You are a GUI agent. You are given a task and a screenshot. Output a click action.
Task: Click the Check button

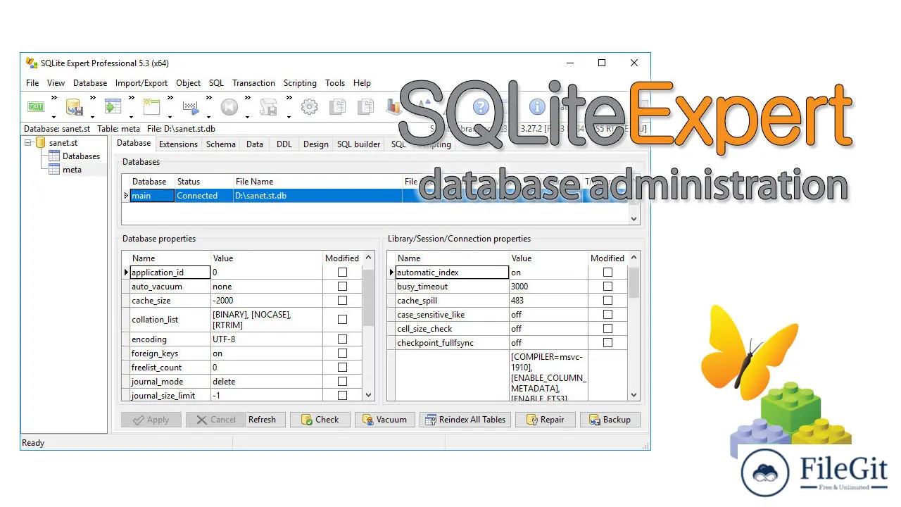[x=320, y=419]
